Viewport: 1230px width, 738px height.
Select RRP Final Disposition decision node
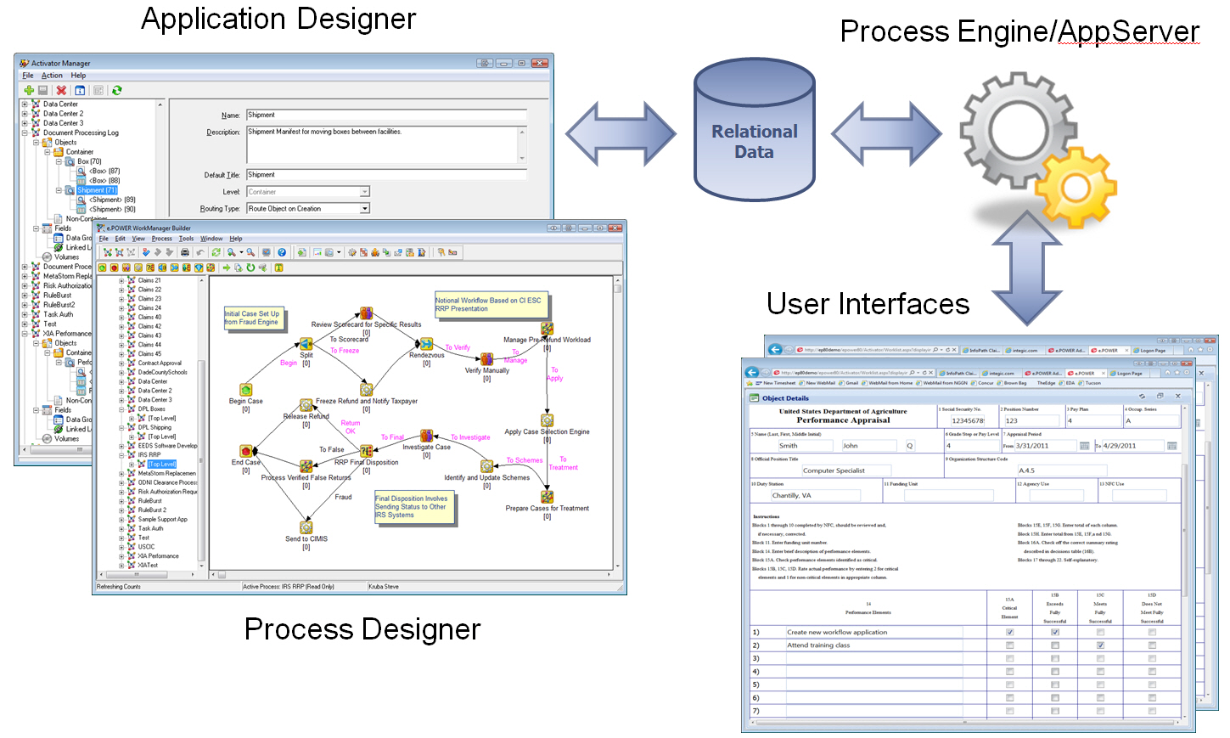pyautogui.click(x=366, y=451)
